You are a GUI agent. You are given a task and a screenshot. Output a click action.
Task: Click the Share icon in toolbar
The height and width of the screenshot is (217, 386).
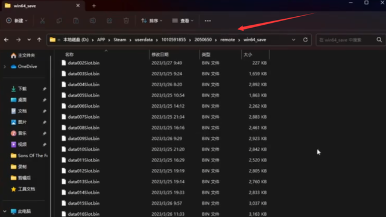[109, 20]
